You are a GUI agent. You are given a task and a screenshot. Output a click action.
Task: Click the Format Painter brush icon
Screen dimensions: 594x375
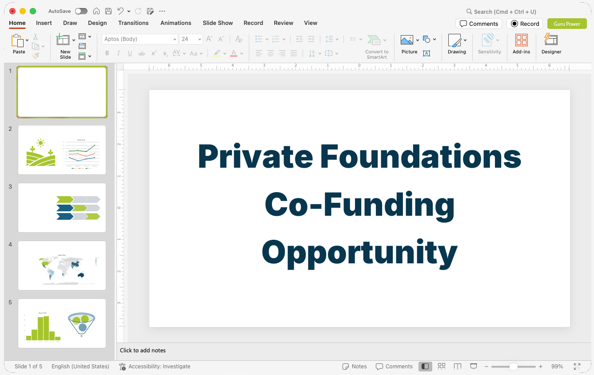click(x=36, y=56)
